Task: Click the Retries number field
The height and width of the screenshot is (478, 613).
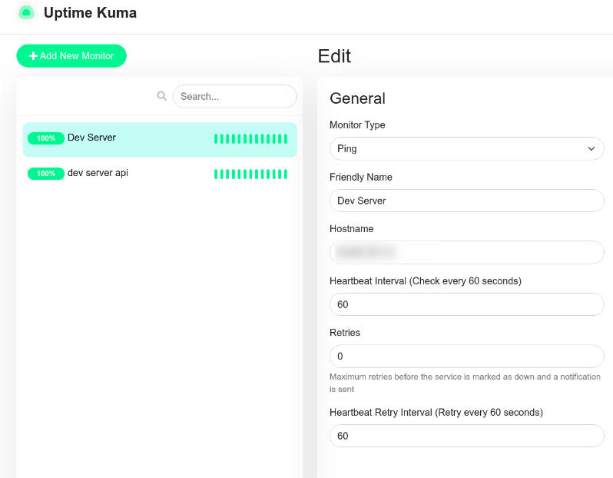Action: pyautogui.click(x=466, y=357)
